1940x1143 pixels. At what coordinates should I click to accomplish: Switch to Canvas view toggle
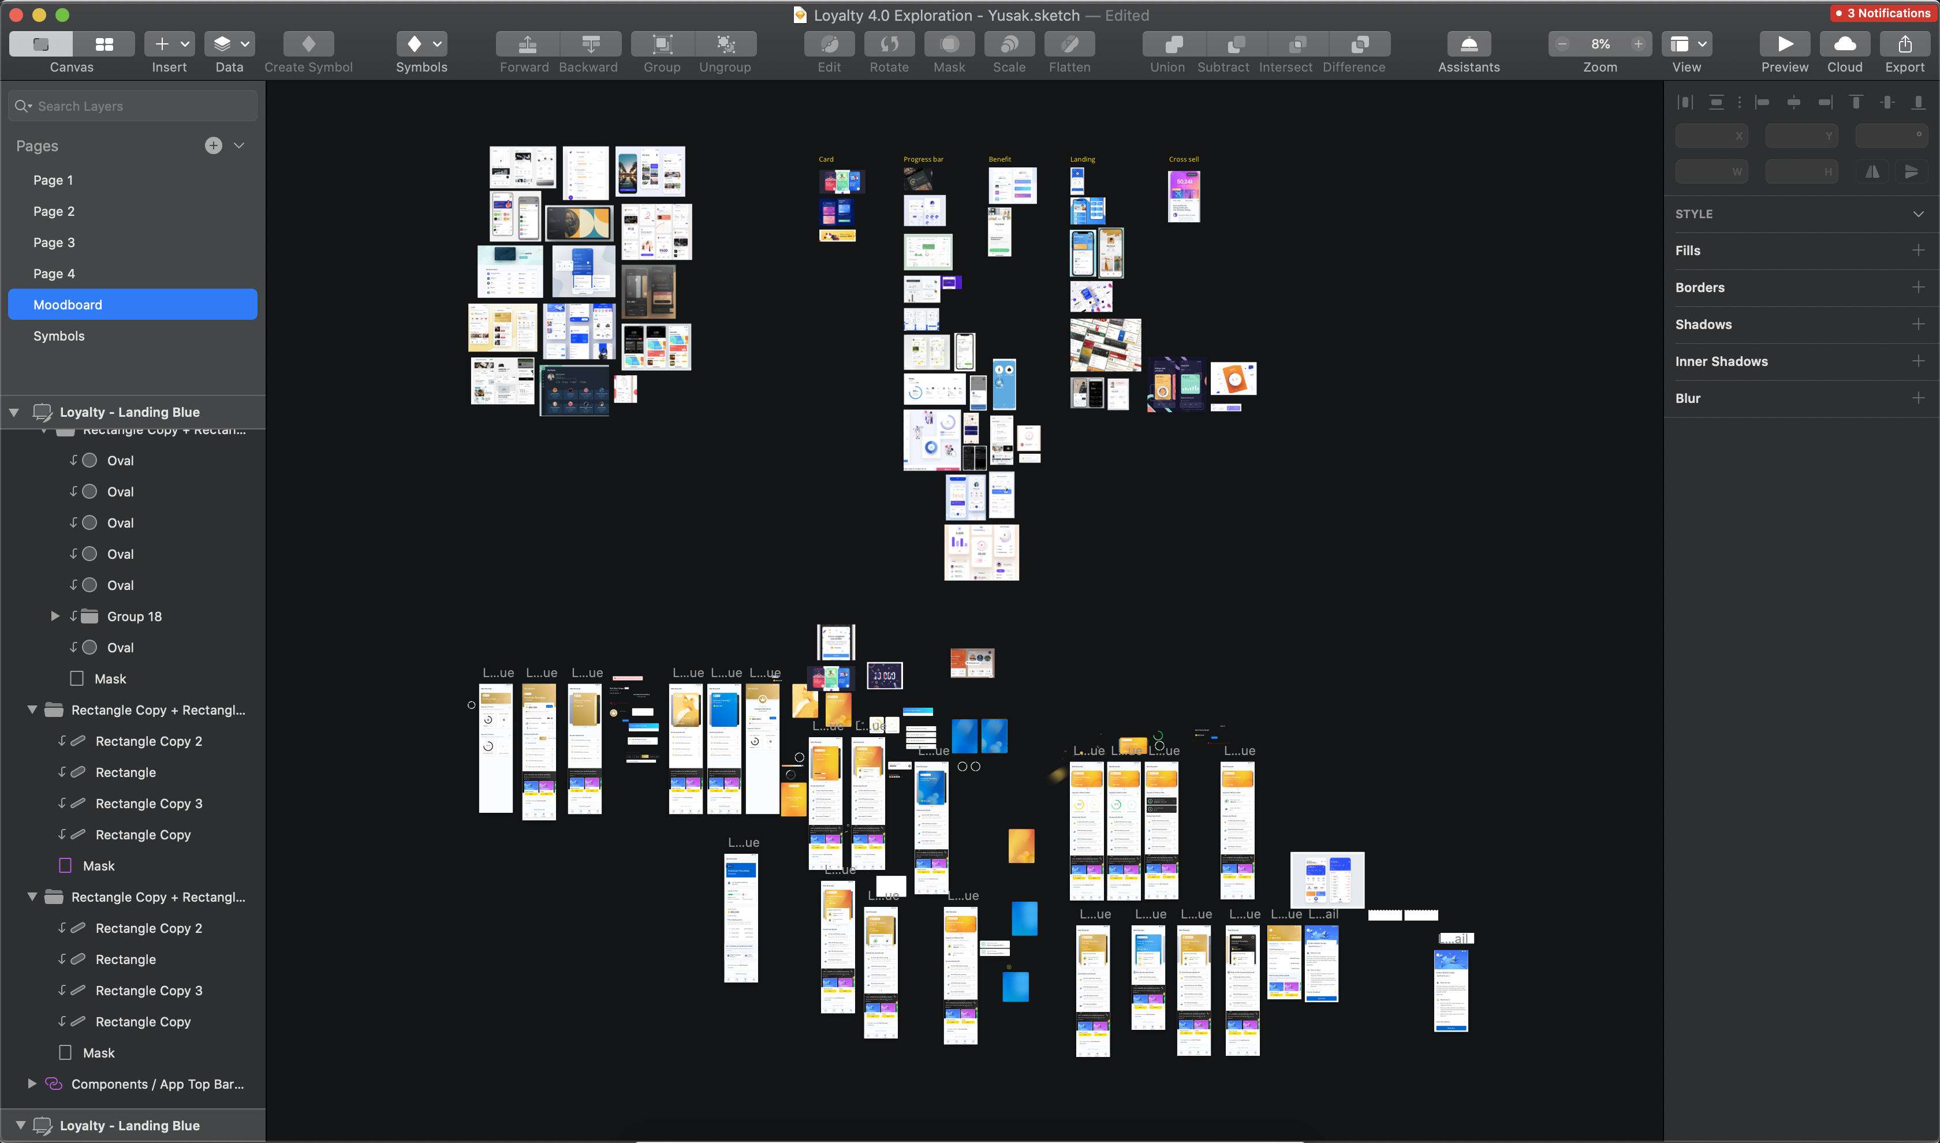point(42,44)
